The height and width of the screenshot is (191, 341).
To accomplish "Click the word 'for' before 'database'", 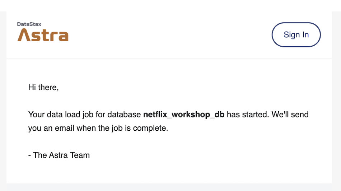I will pyautogui.click(x=101, y=115).
